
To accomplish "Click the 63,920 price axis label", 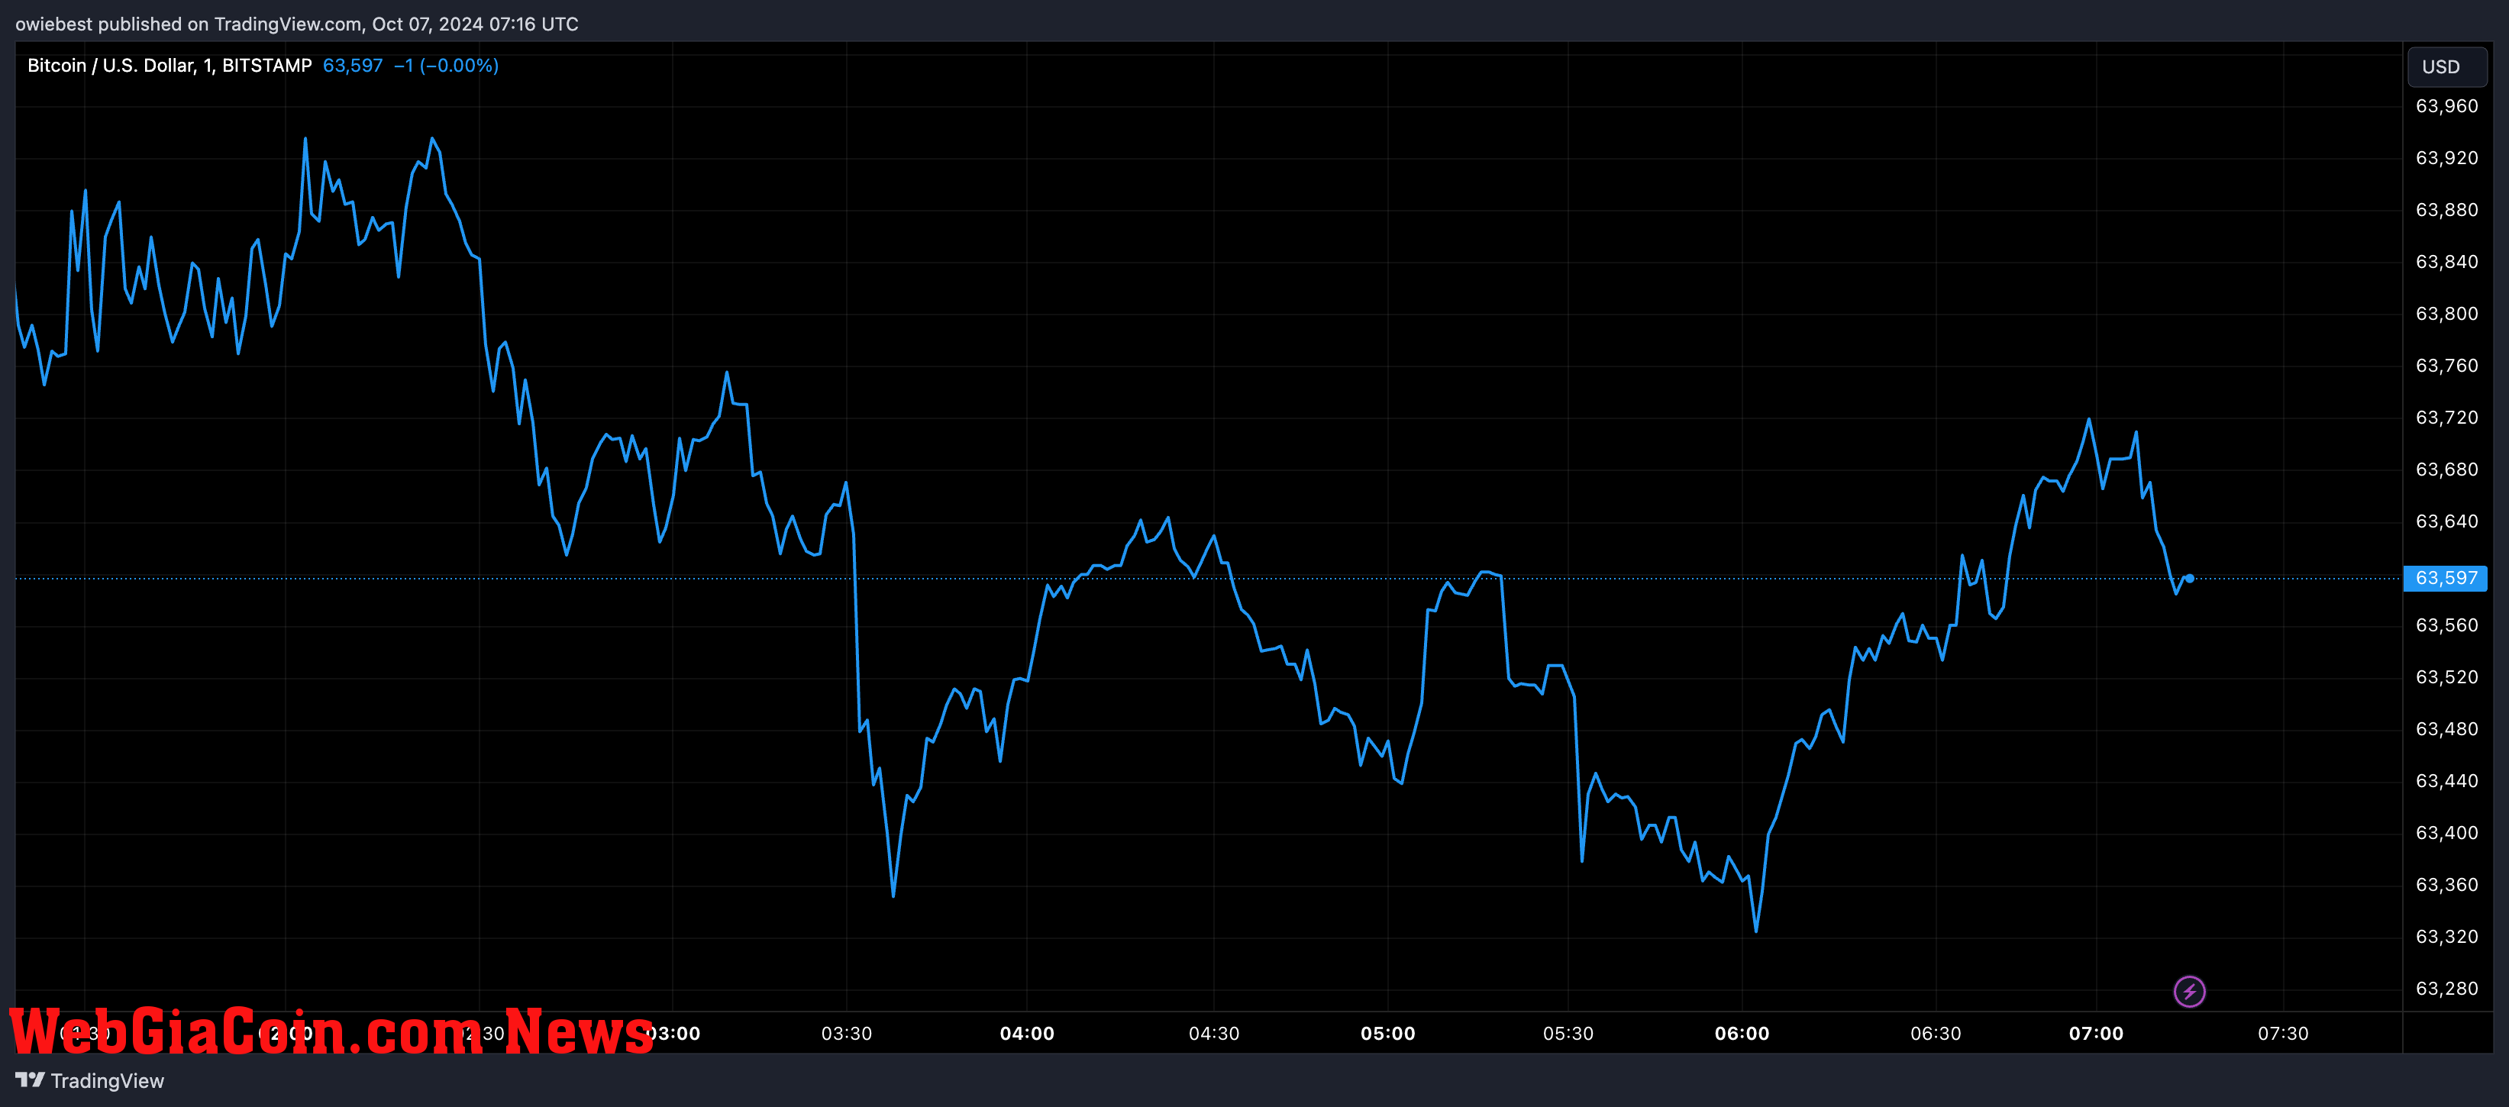I will [x=2446, y=158].
